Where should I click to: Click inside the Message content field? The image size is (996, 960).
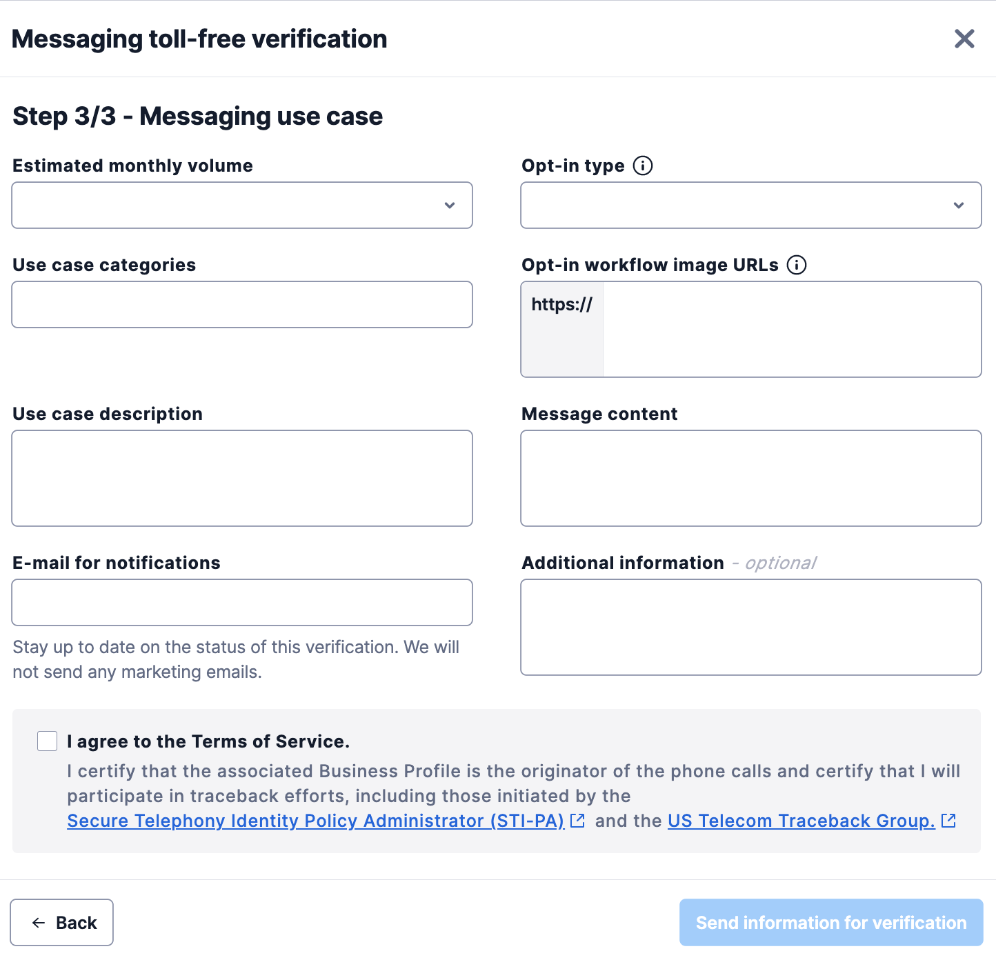[x=750, y=478]
